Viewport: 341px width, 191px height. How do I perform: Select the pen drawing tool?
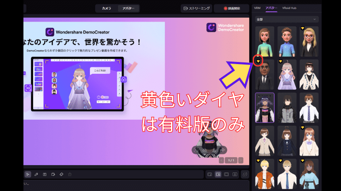(x=36, y=174)
